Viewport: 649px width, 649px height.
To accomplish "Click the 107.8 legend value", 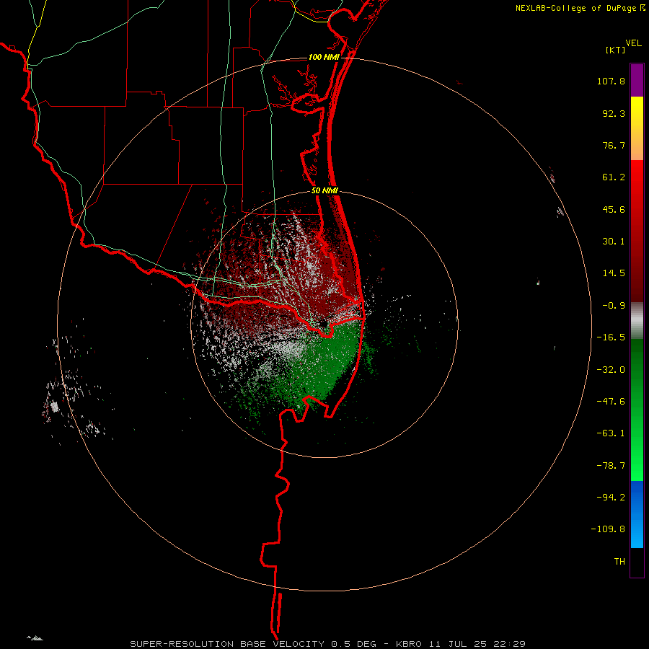I will 611,81.
